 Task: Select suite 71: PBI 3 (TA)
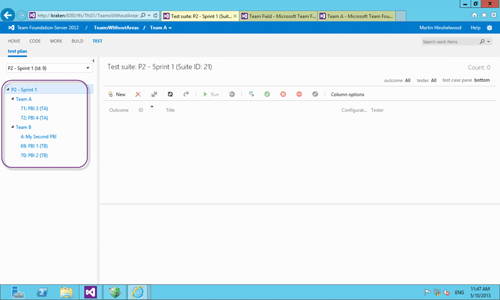(x=34, y=108)
